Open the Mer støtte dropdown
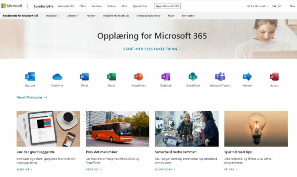The image size is (297, 177). (189, 16)
